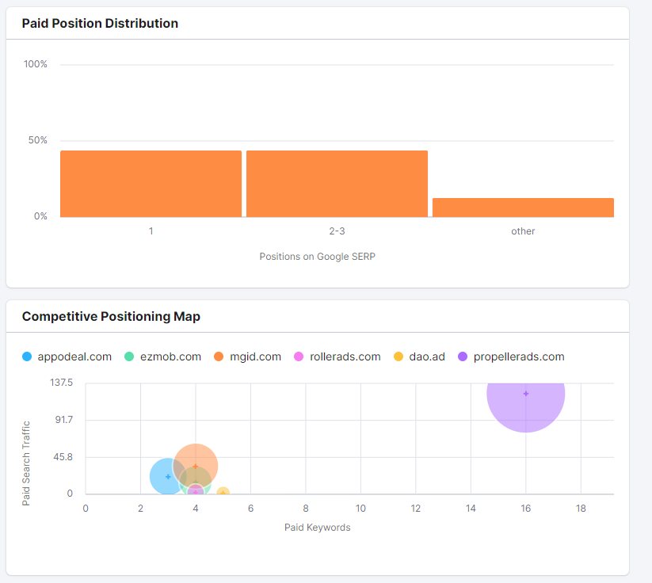652x583 pixels.
Task: Click the 'Paid Keywords' axis title
Action: pos(317,528)
